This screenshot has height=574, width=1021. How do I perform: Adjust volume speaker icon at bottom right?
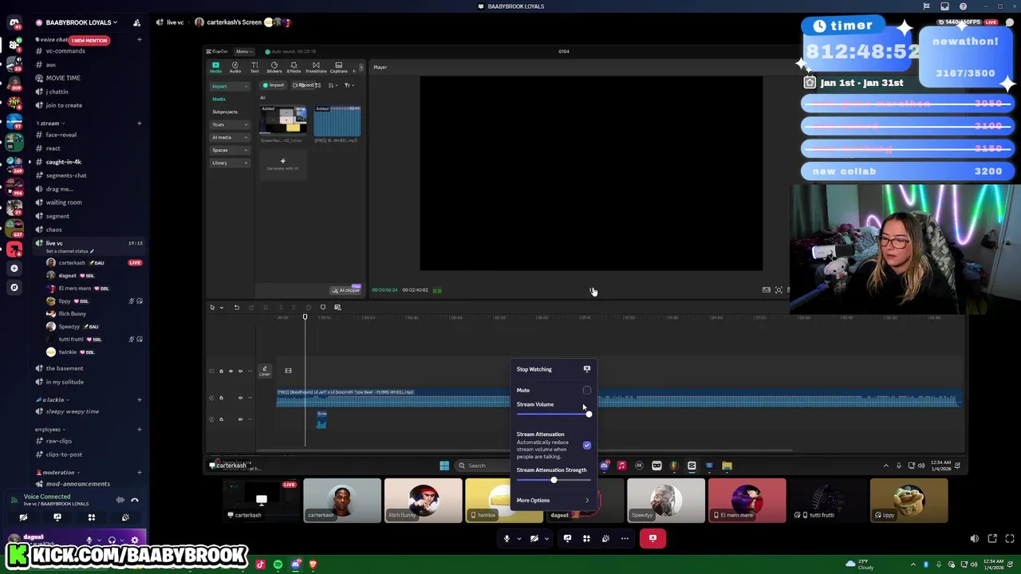tap(974, 538)
